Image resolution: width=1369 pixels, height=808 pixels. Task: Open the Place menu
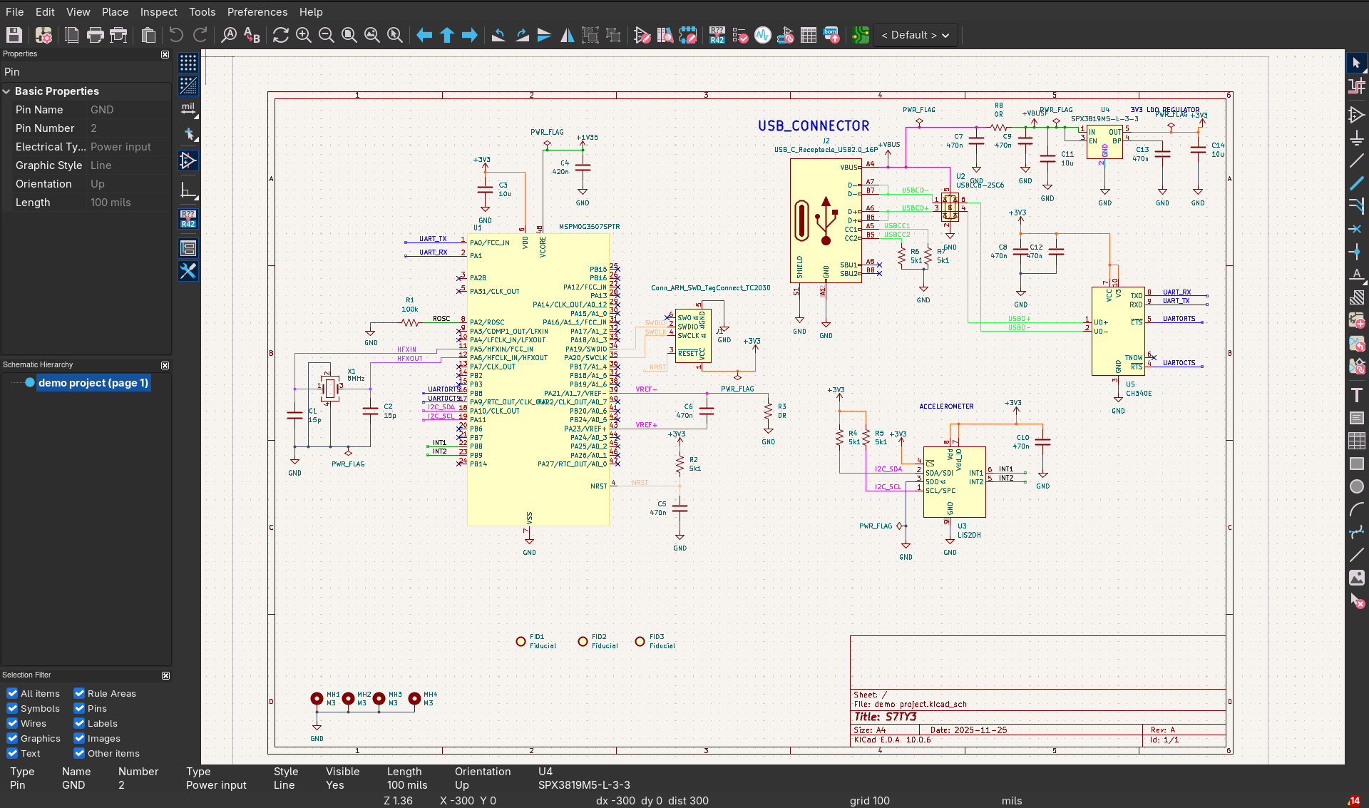click(115, 11)
